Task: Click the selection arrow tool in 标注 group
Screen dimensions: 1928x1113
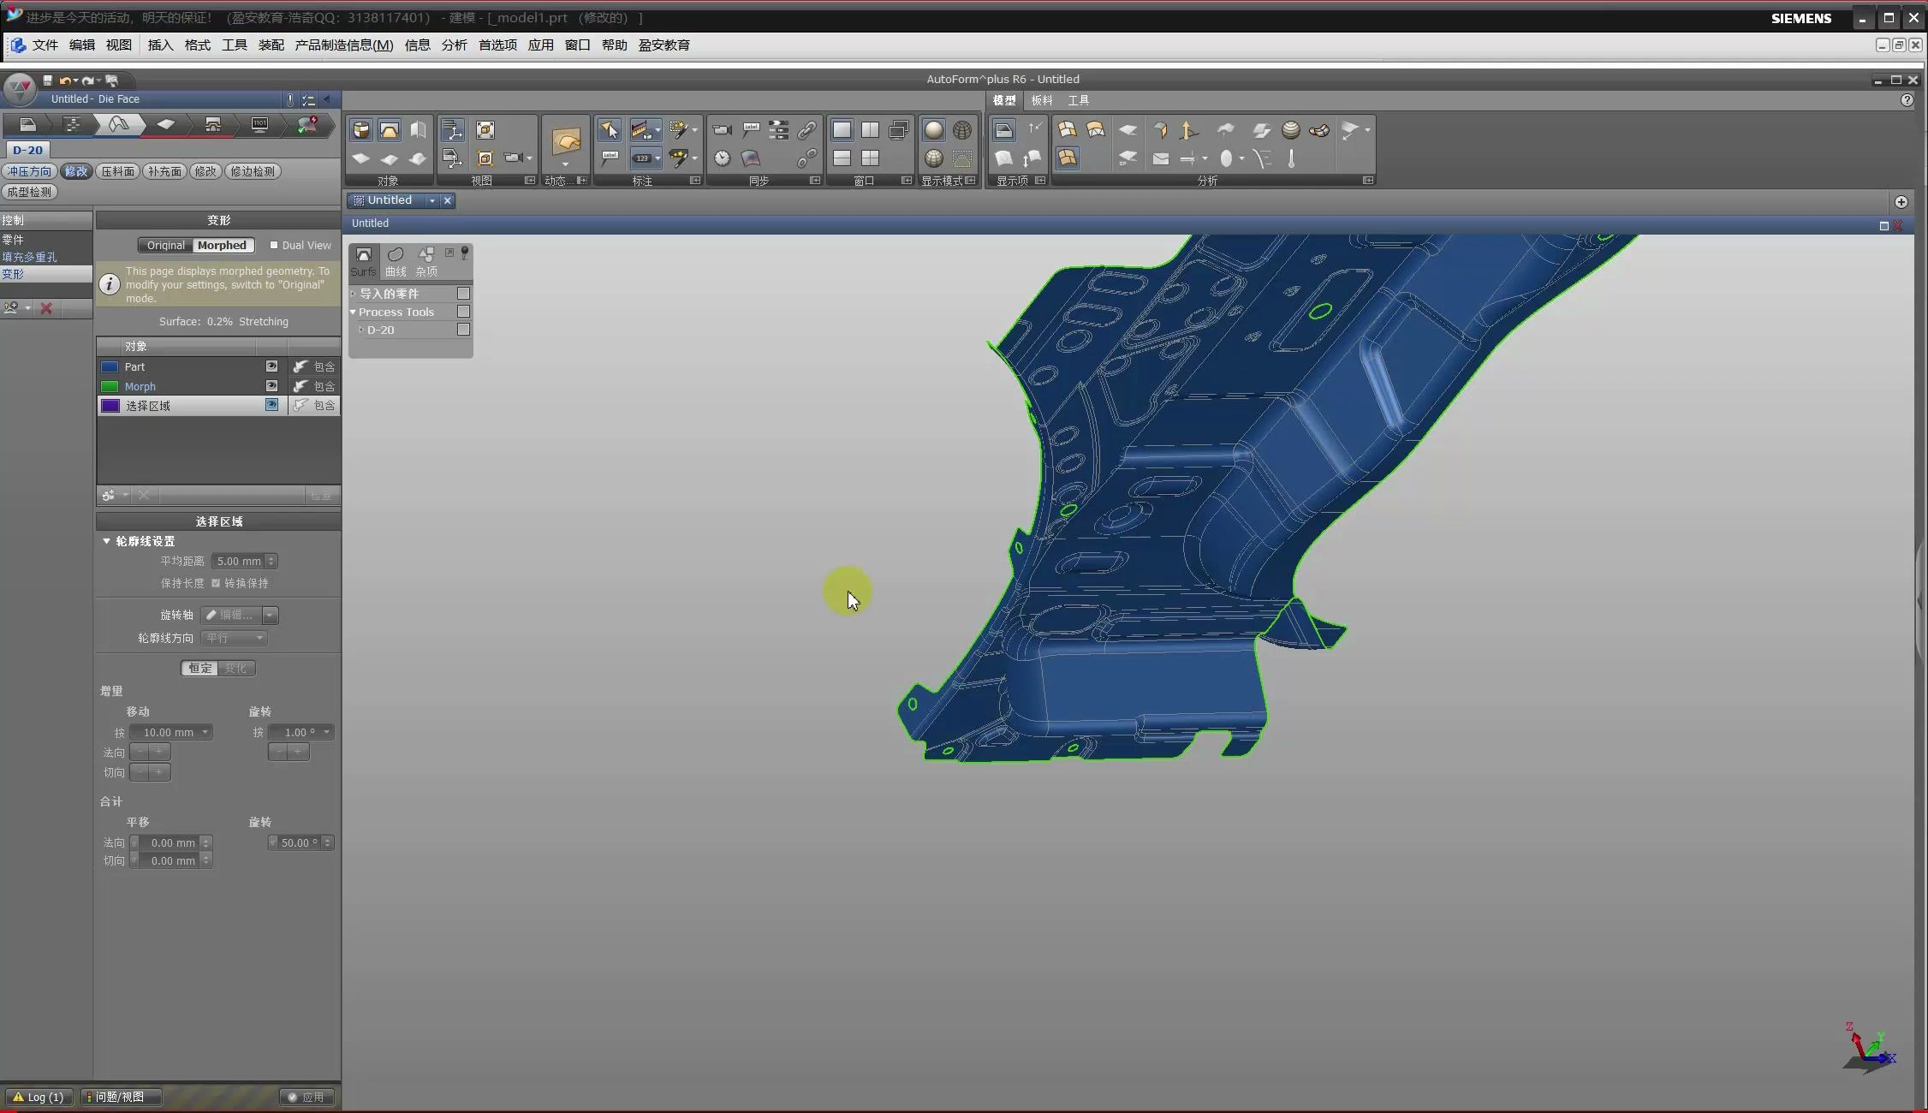Action: (x=609, y=130)
